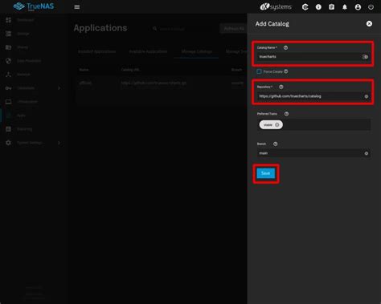Click the TrueNAS logo
This screenshot has height=304, width=381.
tap(34, 6)
